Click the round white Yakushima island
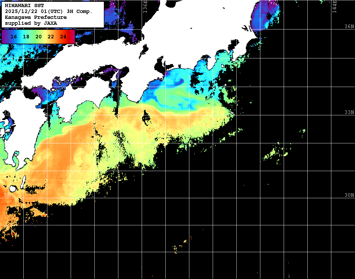Viewport: 355px width, 279px height. click(13, 188)
